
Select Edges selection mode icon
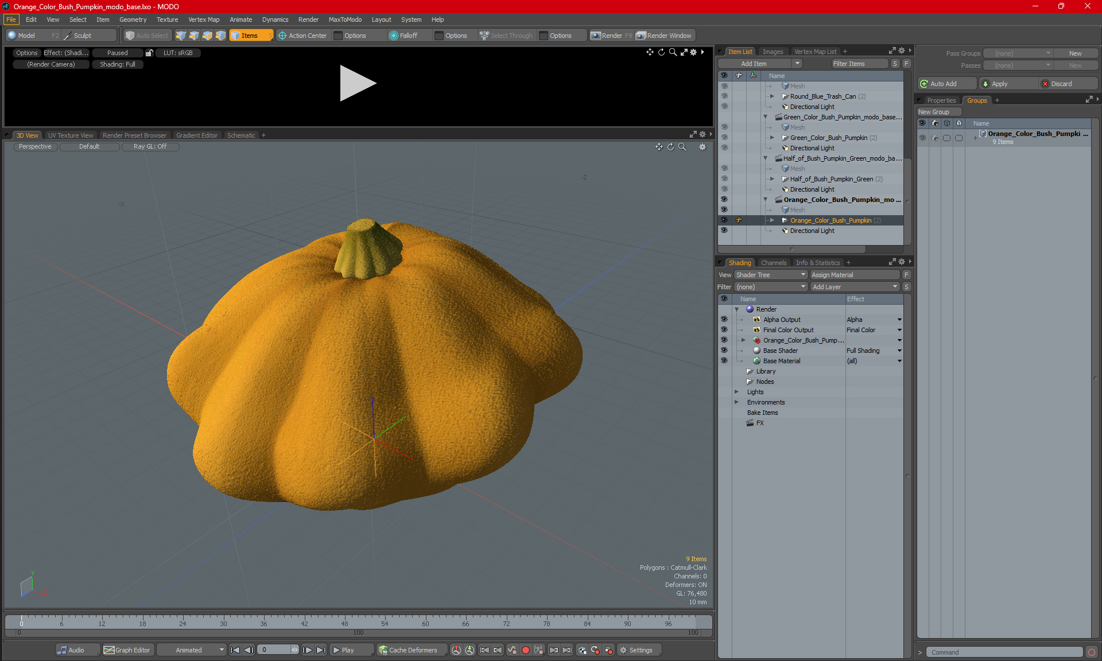(194, 36)
